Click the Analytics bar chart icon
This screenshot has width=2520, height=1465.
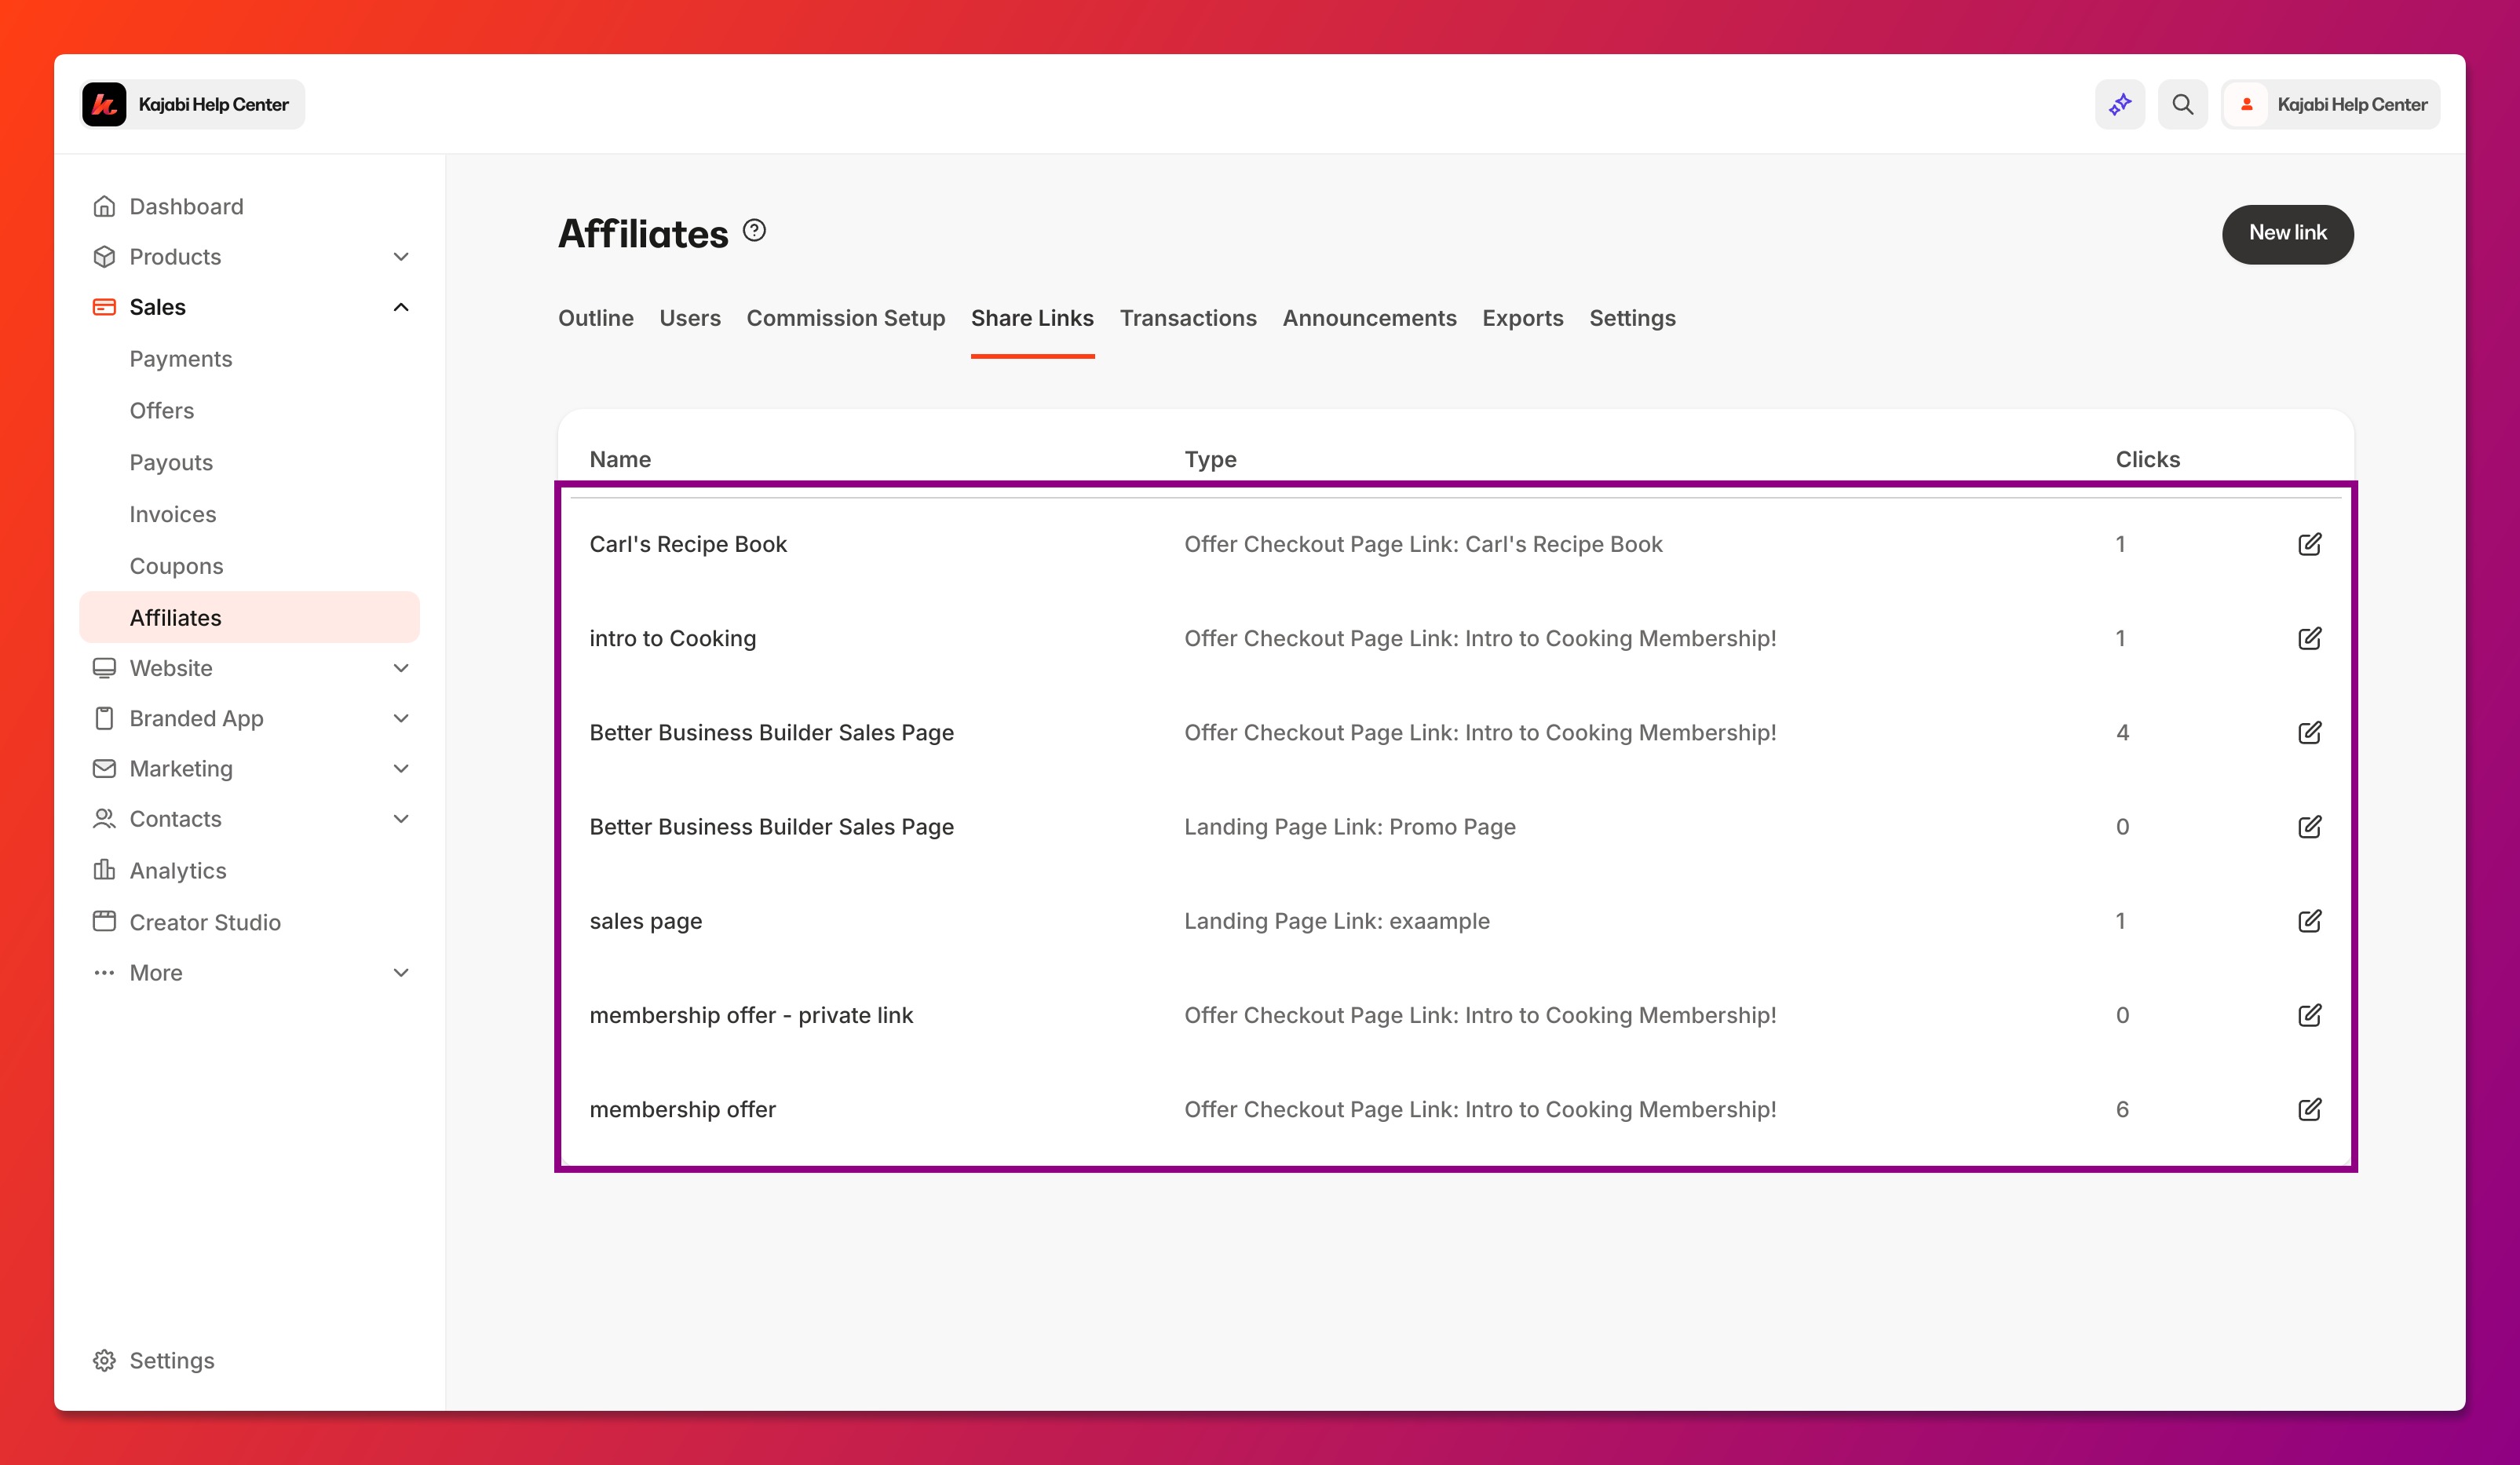click(x=104, y=870)
